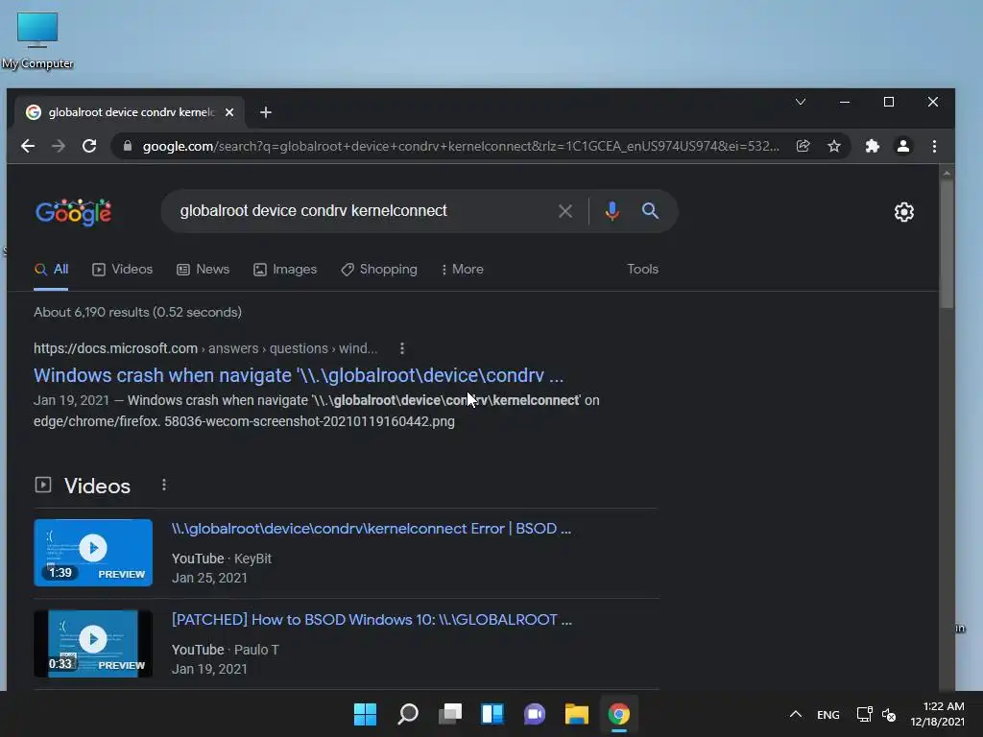Select My Computer desktop icon
The image size is (983, 737).
[37, 40]
